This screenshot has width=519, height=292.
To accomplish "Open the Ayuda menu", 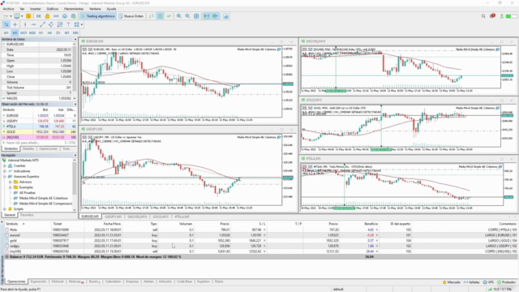I will click(x=111, y=9).
